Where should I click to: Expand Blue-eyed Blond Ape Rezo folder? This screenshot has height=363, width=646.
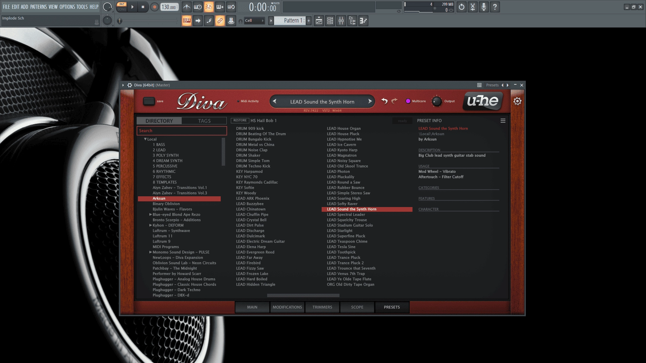pyautogui.click(x=150, y=214)
